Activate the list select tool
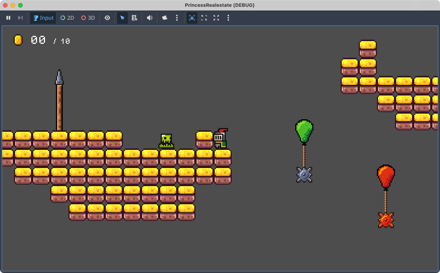Image resolution: width=440 pixels, height=273 pixels. pyautogui.click(x=134, y=18)
